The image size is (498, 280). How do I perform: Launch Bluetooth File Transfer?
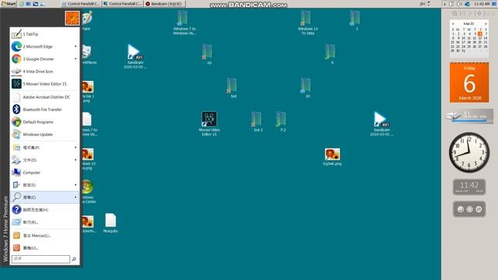coord(44,110)
